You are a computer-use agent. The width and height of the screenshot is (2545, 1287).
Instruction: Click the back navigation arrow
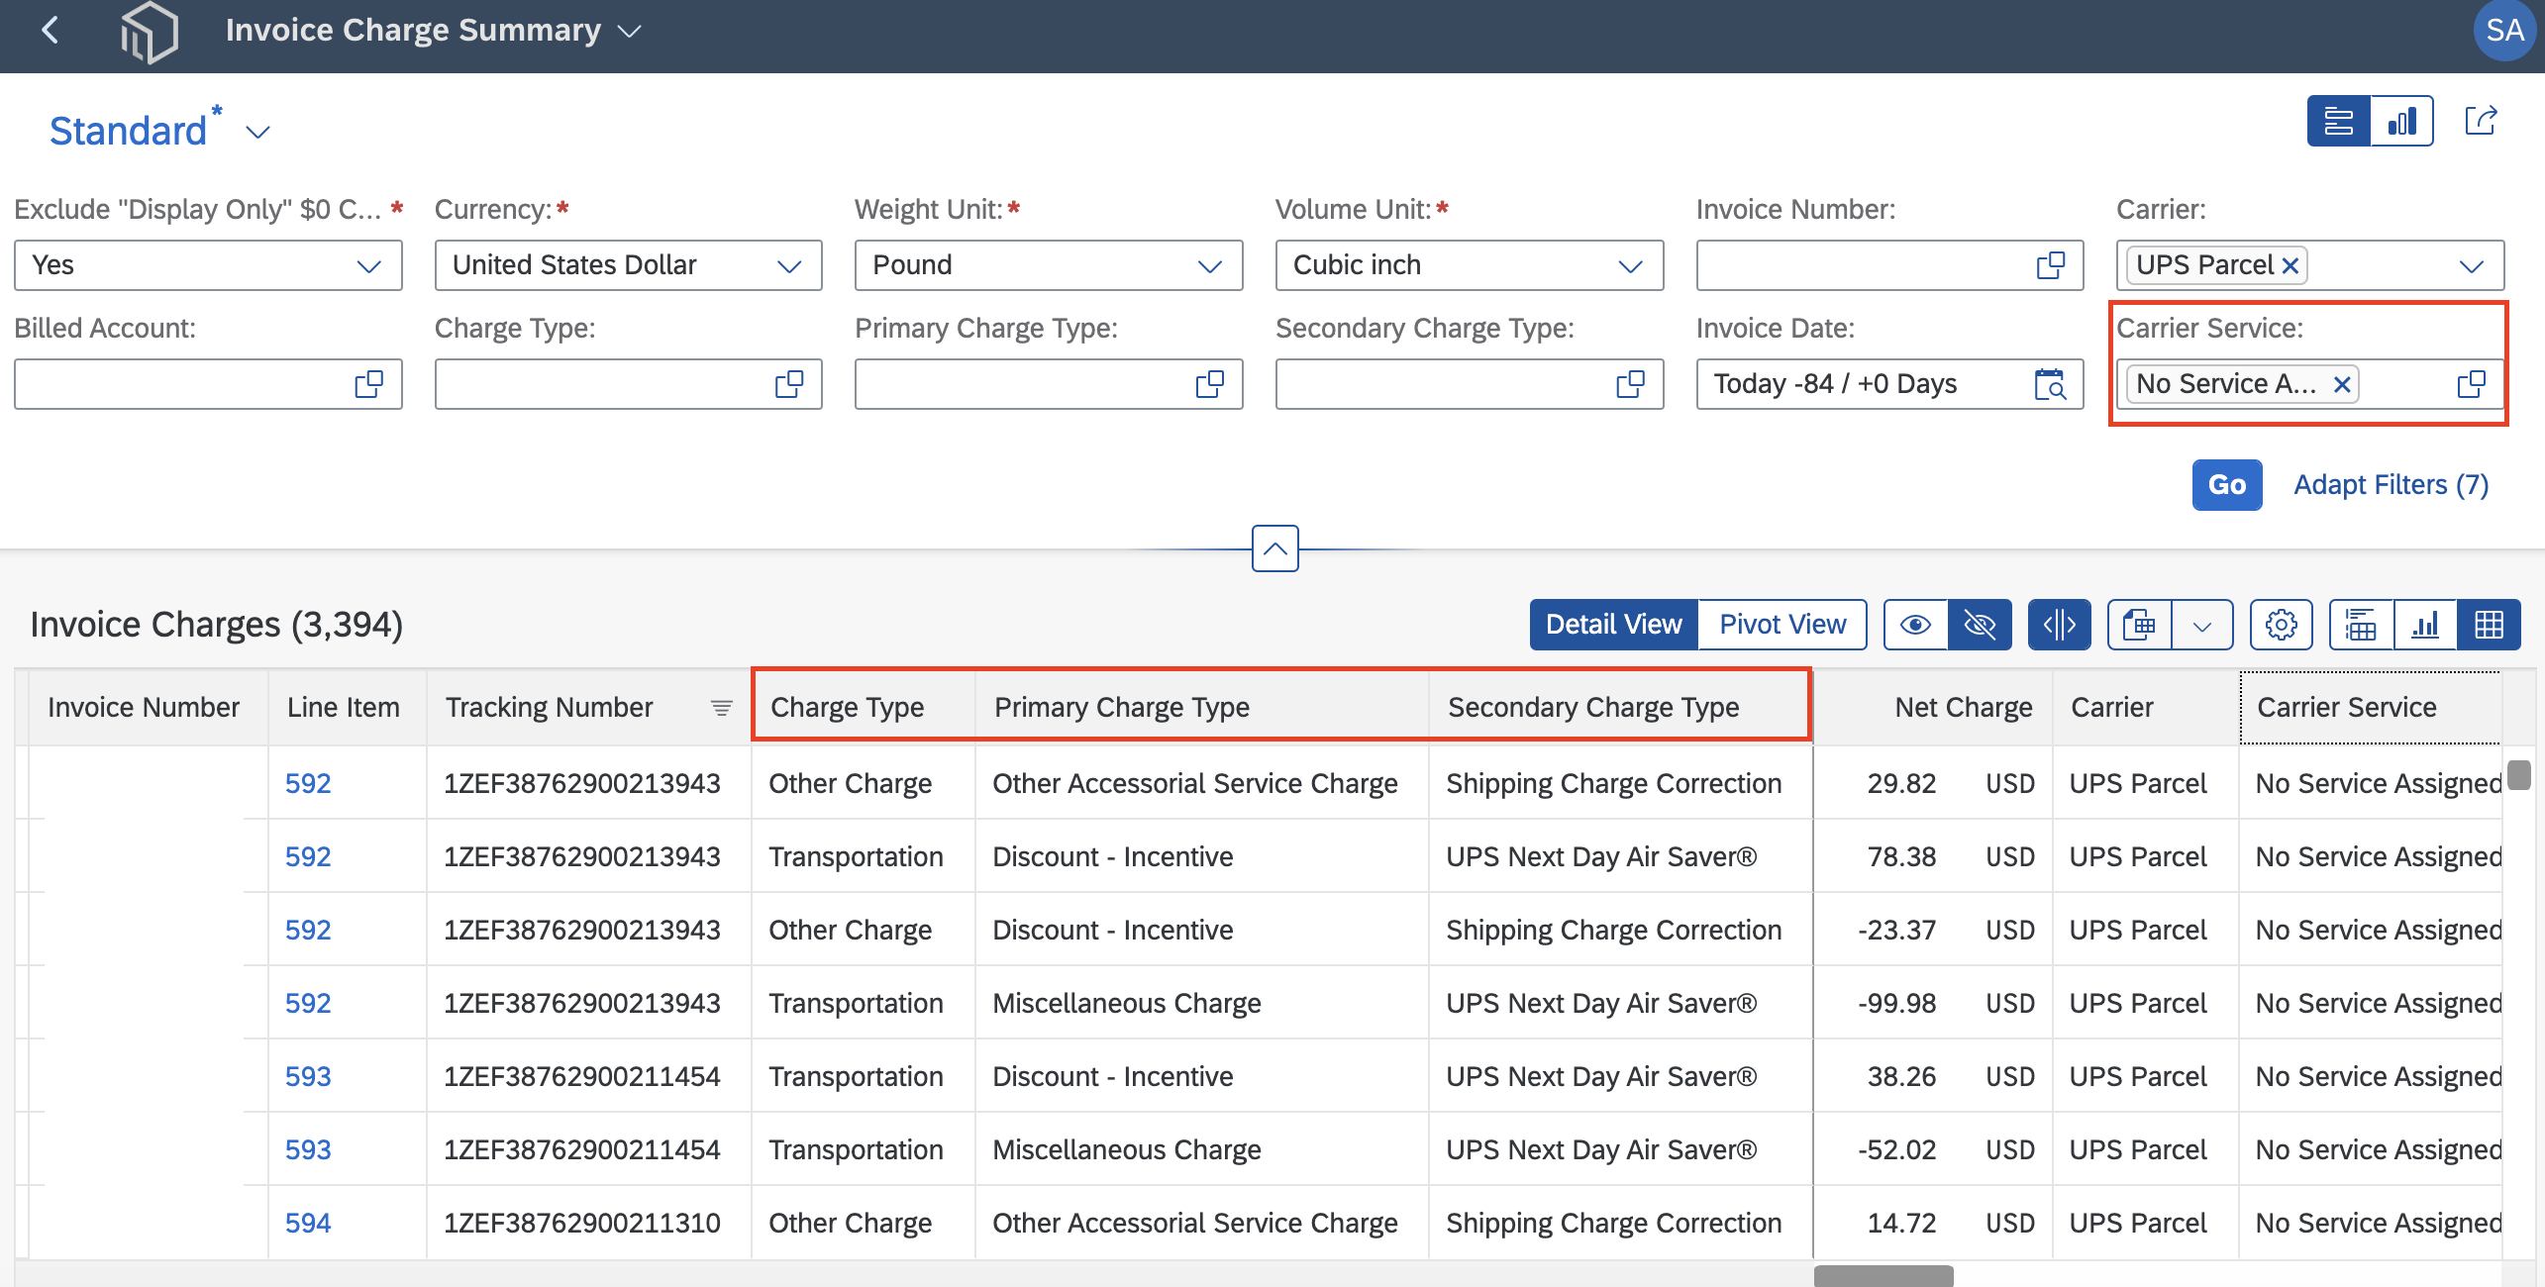click(51, 30)
